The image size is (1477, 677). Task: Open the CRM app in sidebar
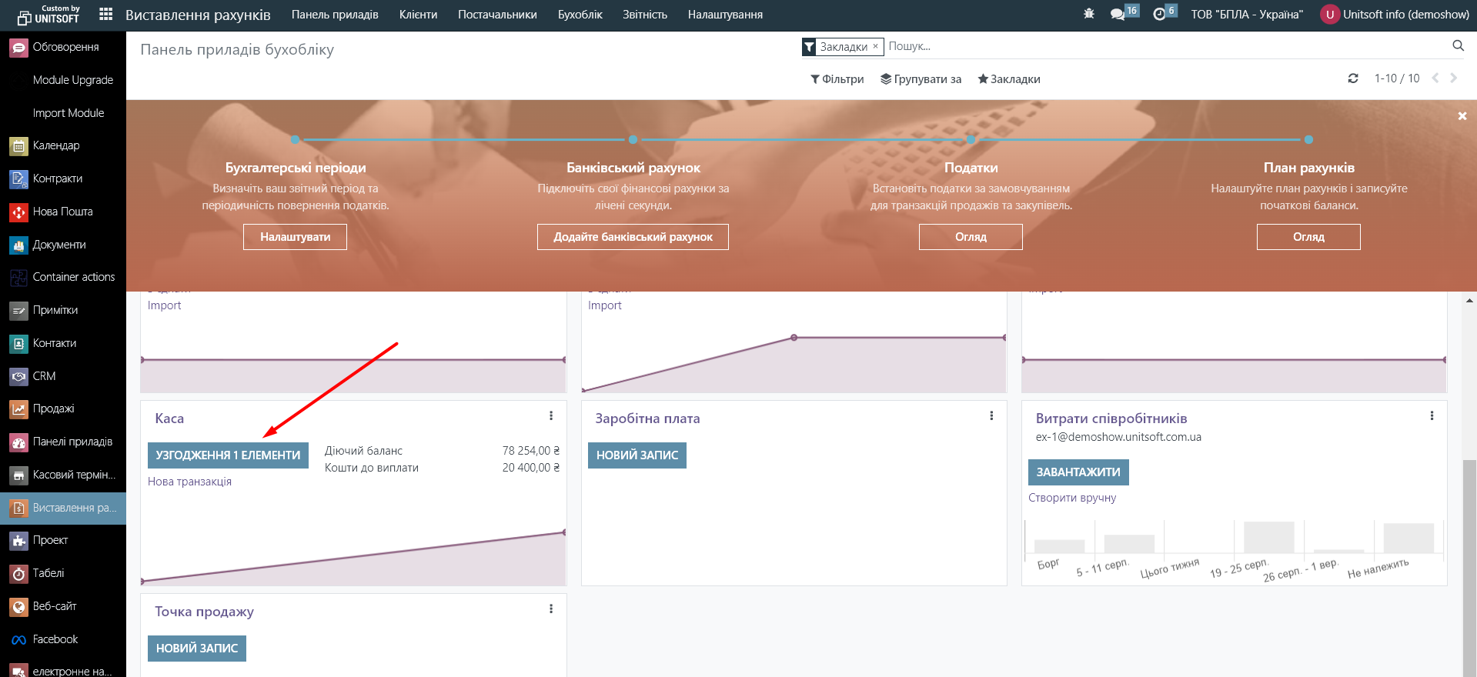point(44,376)
